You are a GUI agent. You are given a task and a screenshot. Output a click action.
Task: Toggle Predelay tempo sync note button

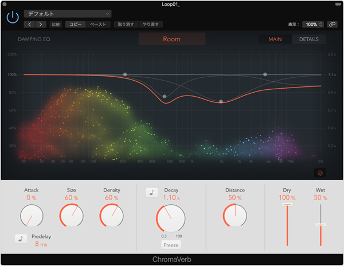point(21,239)
